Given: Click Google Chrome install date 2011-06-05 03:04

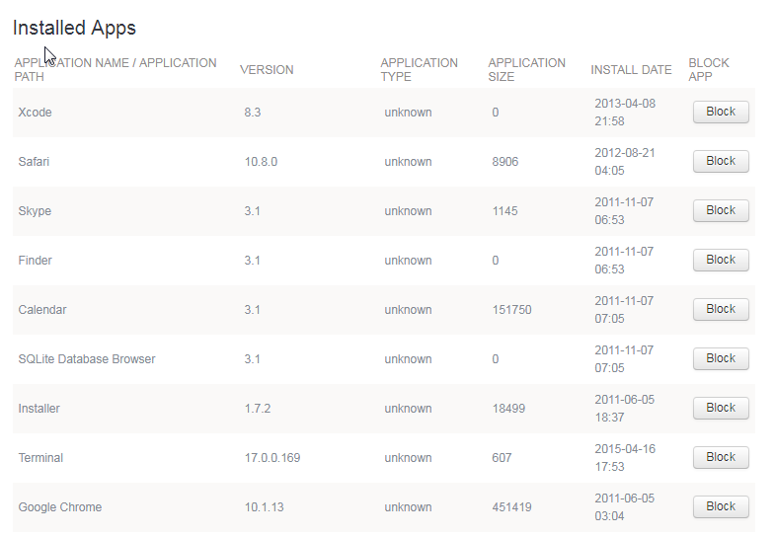Looking at the screenshot, I should (x=624, y=507).
